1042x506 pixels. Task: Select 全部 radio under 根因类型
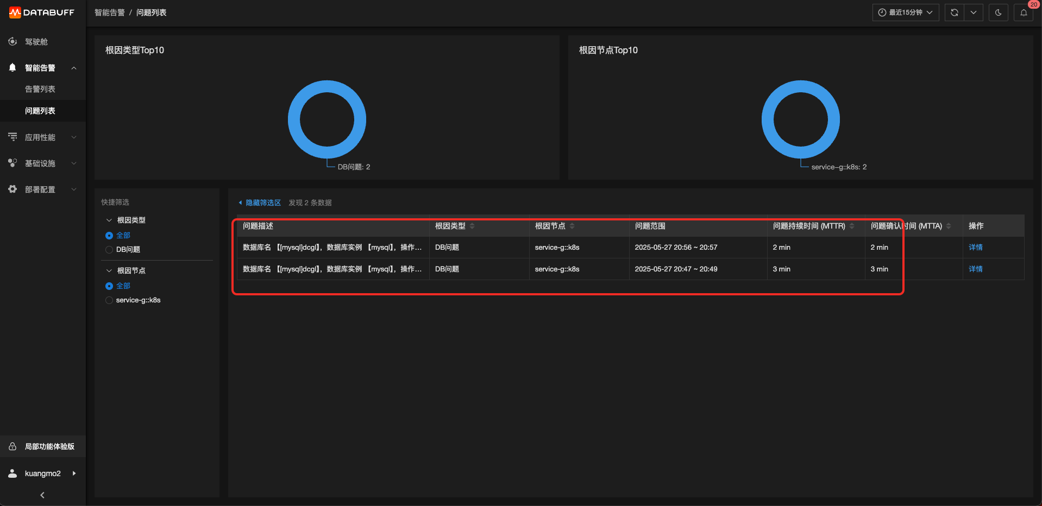(x=109, y=236)
